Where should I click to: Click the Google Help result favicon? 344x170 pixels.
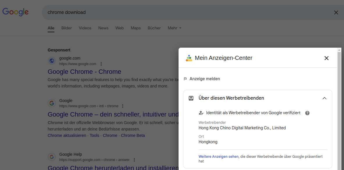point(52,157)
